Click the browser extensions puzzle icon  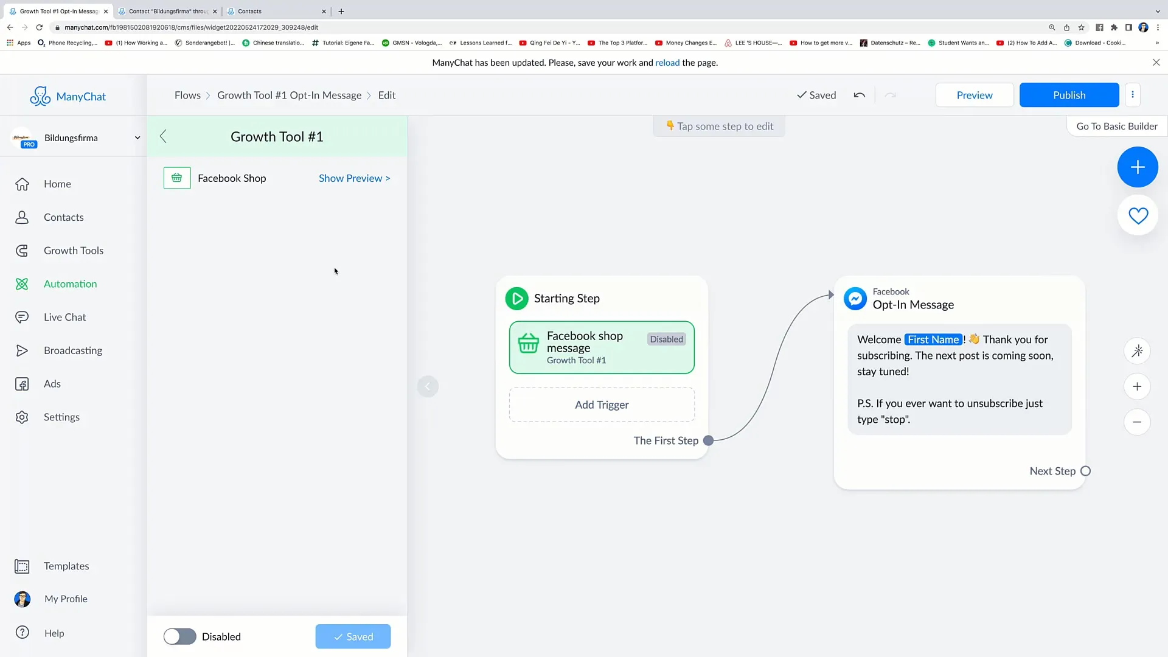tap(1114, 27)
